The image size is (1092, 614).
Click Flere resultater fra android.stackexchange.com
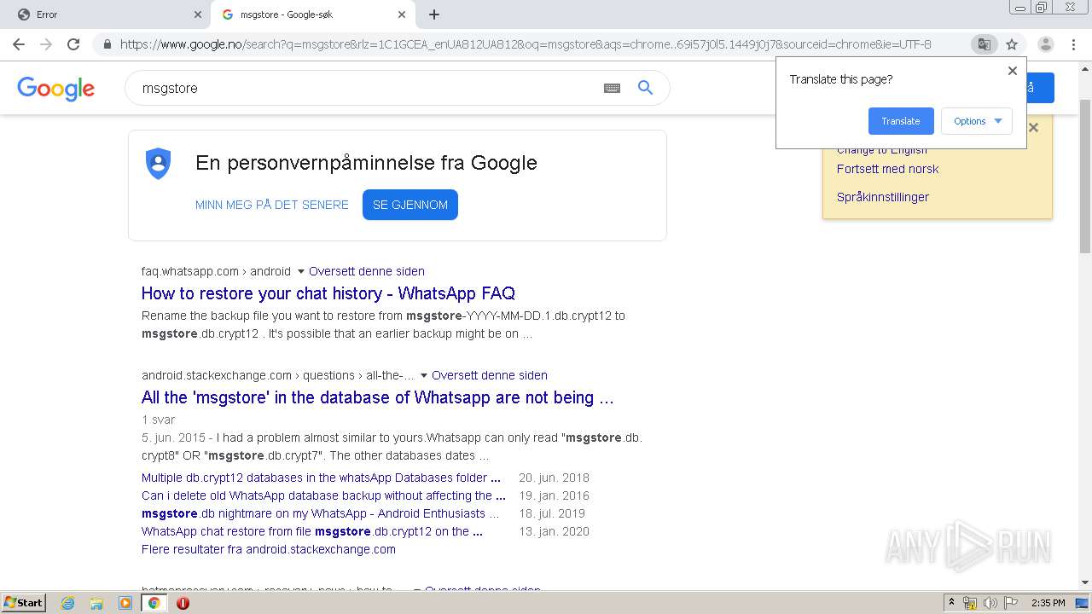coord(269,549)
